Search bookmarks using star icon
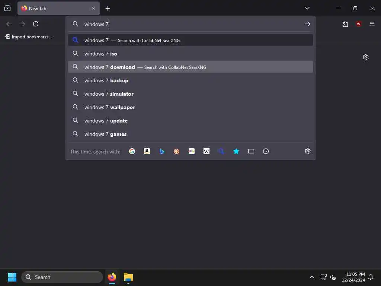 [x=236, y=151]
